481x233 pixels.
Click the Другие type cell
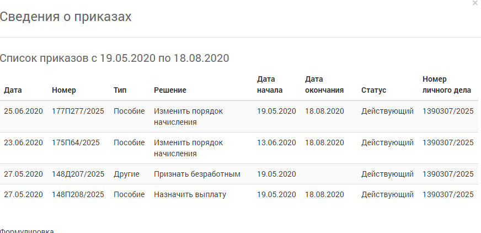coord(126,174)
